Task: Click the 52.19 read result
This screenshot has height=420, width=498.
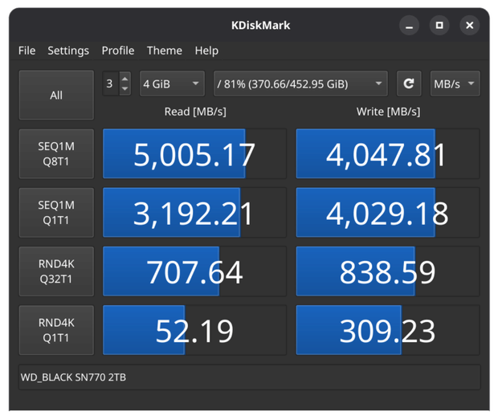Action: (x=194, y=330)
